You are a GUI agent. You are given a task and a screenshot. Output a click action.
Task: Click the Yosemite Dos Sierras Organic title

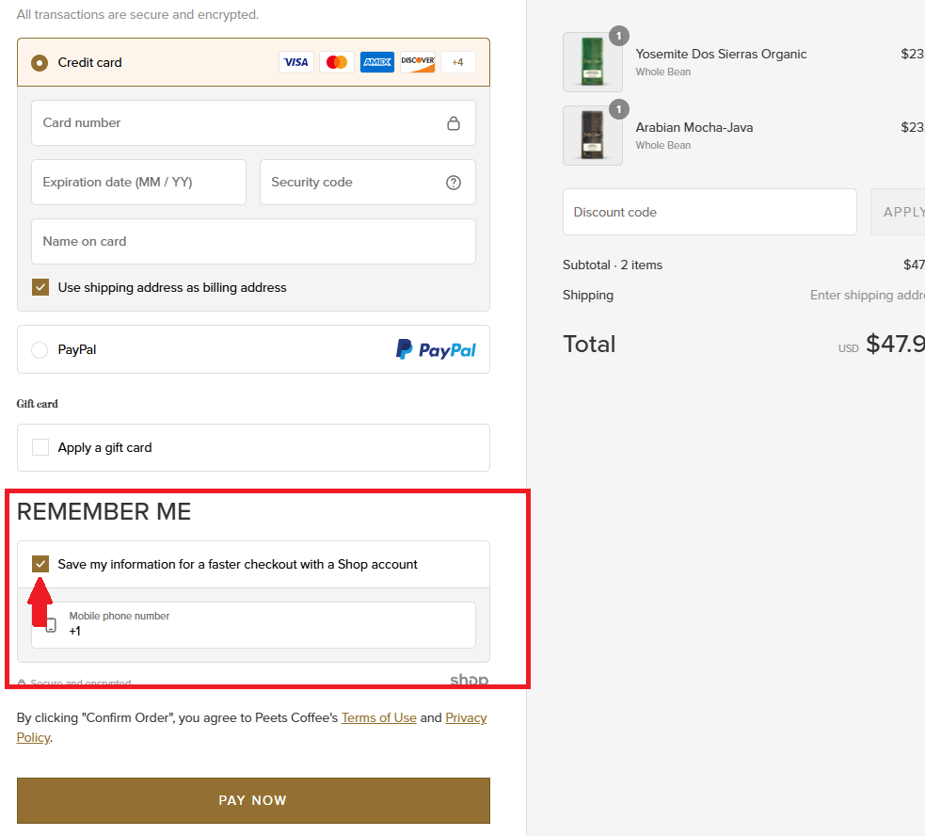721,55
